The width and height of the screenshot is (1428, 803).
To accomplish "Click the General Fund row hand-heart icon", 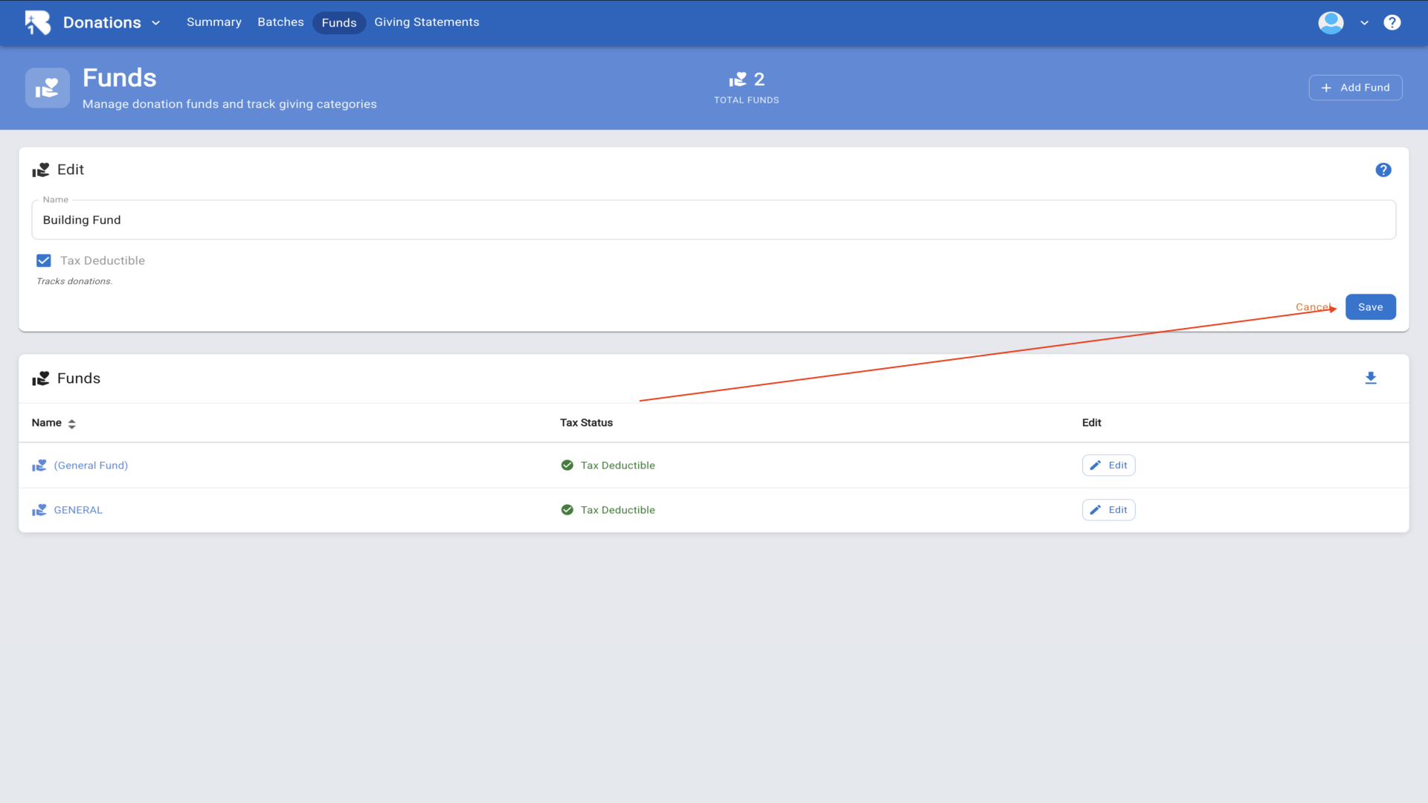I will [39, 465].
